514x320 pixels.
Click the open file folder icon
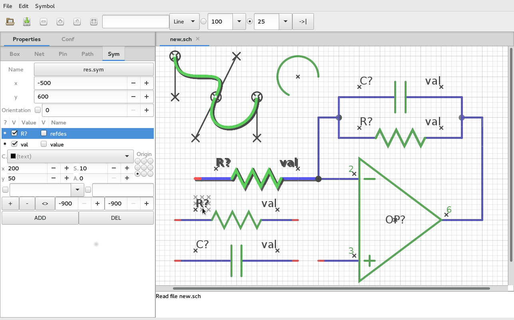click(10, 22)
